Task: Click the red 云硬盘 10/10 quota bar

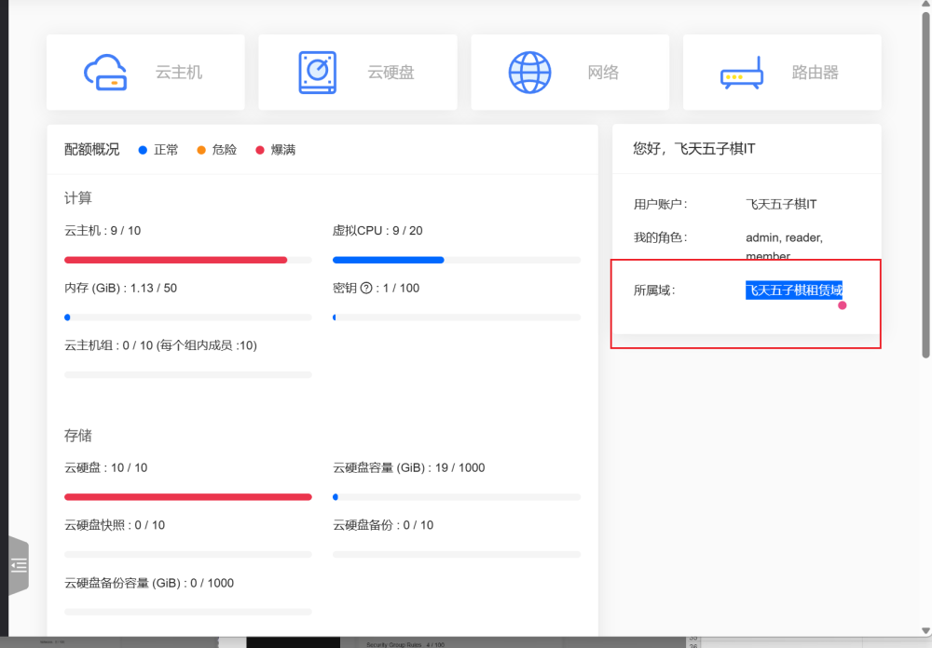Action: (x=187, y=497)
